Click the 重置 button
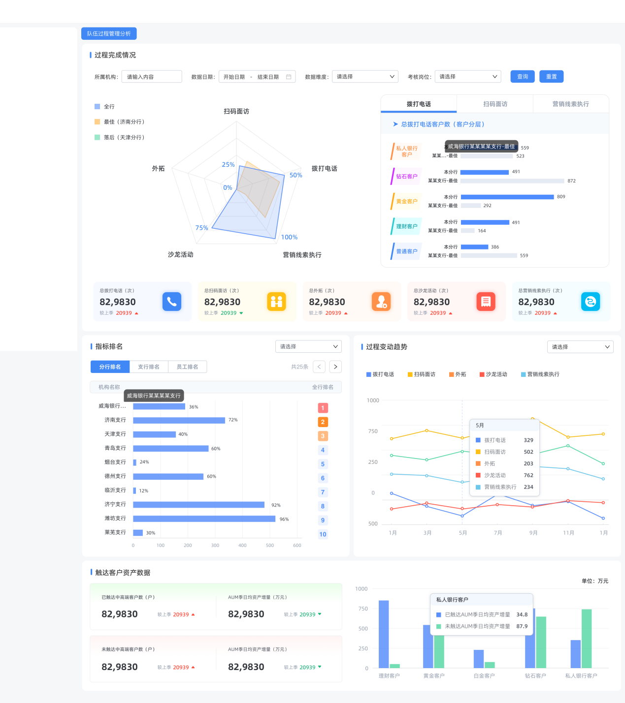Viewport: 625px width, 703px height. tap(552, 77)
